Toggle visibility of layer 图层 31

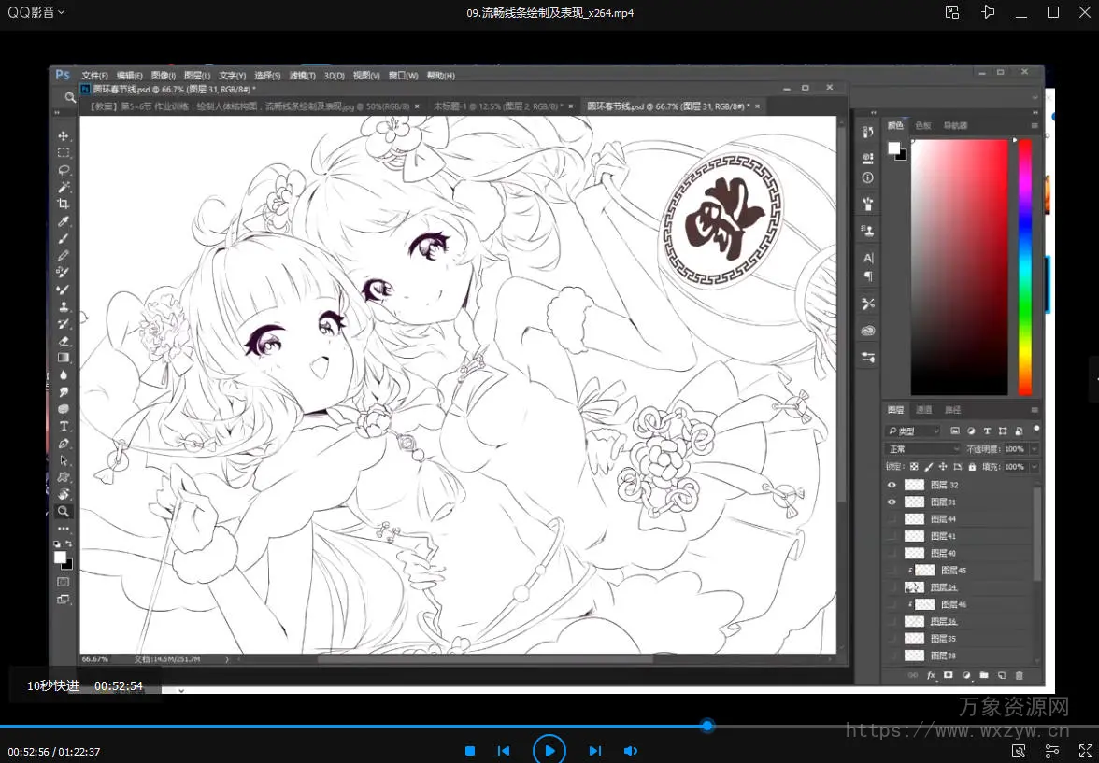point(892,502)
